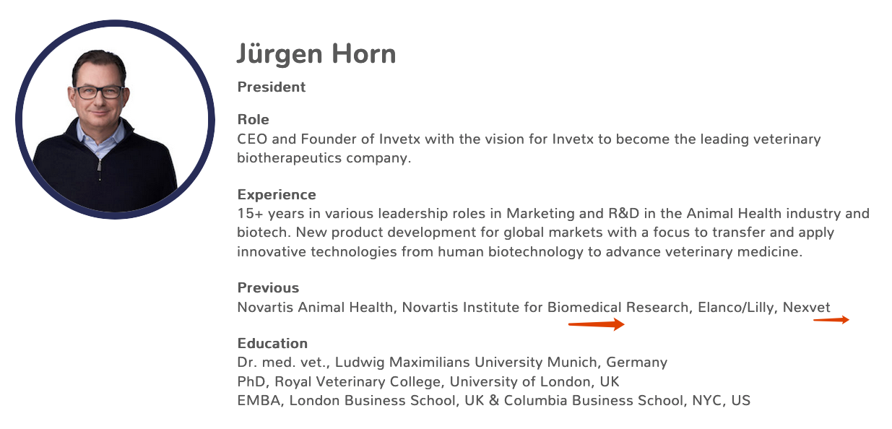892x429 pixels.
Task: Click the PhD, Royal Veterinary College line
Action: point(428,381)
